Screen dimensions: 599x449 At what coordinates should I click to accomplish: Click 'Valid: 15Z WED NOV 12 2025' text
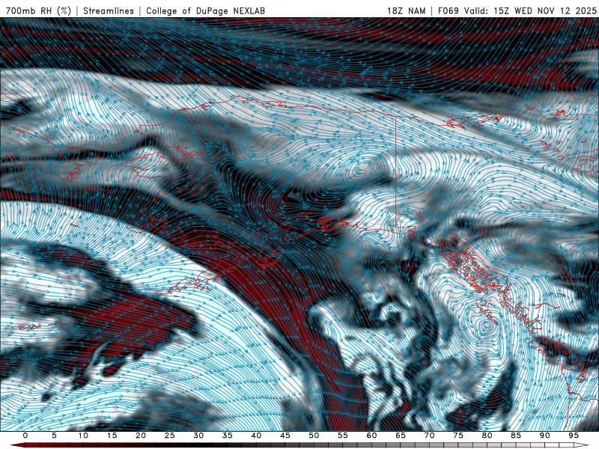click(x=530, y=10)
